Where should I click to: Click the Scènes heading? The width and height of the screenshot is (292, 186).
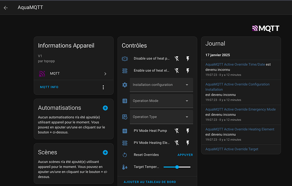tap(47, 152)
